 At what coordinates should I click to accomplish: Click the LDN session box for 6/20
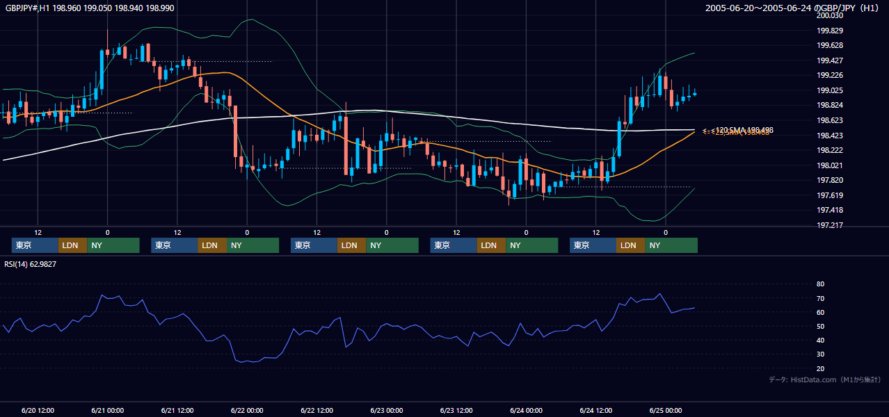tap(72, 245)
